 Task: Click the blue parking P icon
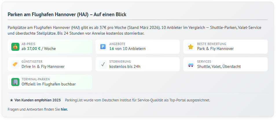[103, 46]
